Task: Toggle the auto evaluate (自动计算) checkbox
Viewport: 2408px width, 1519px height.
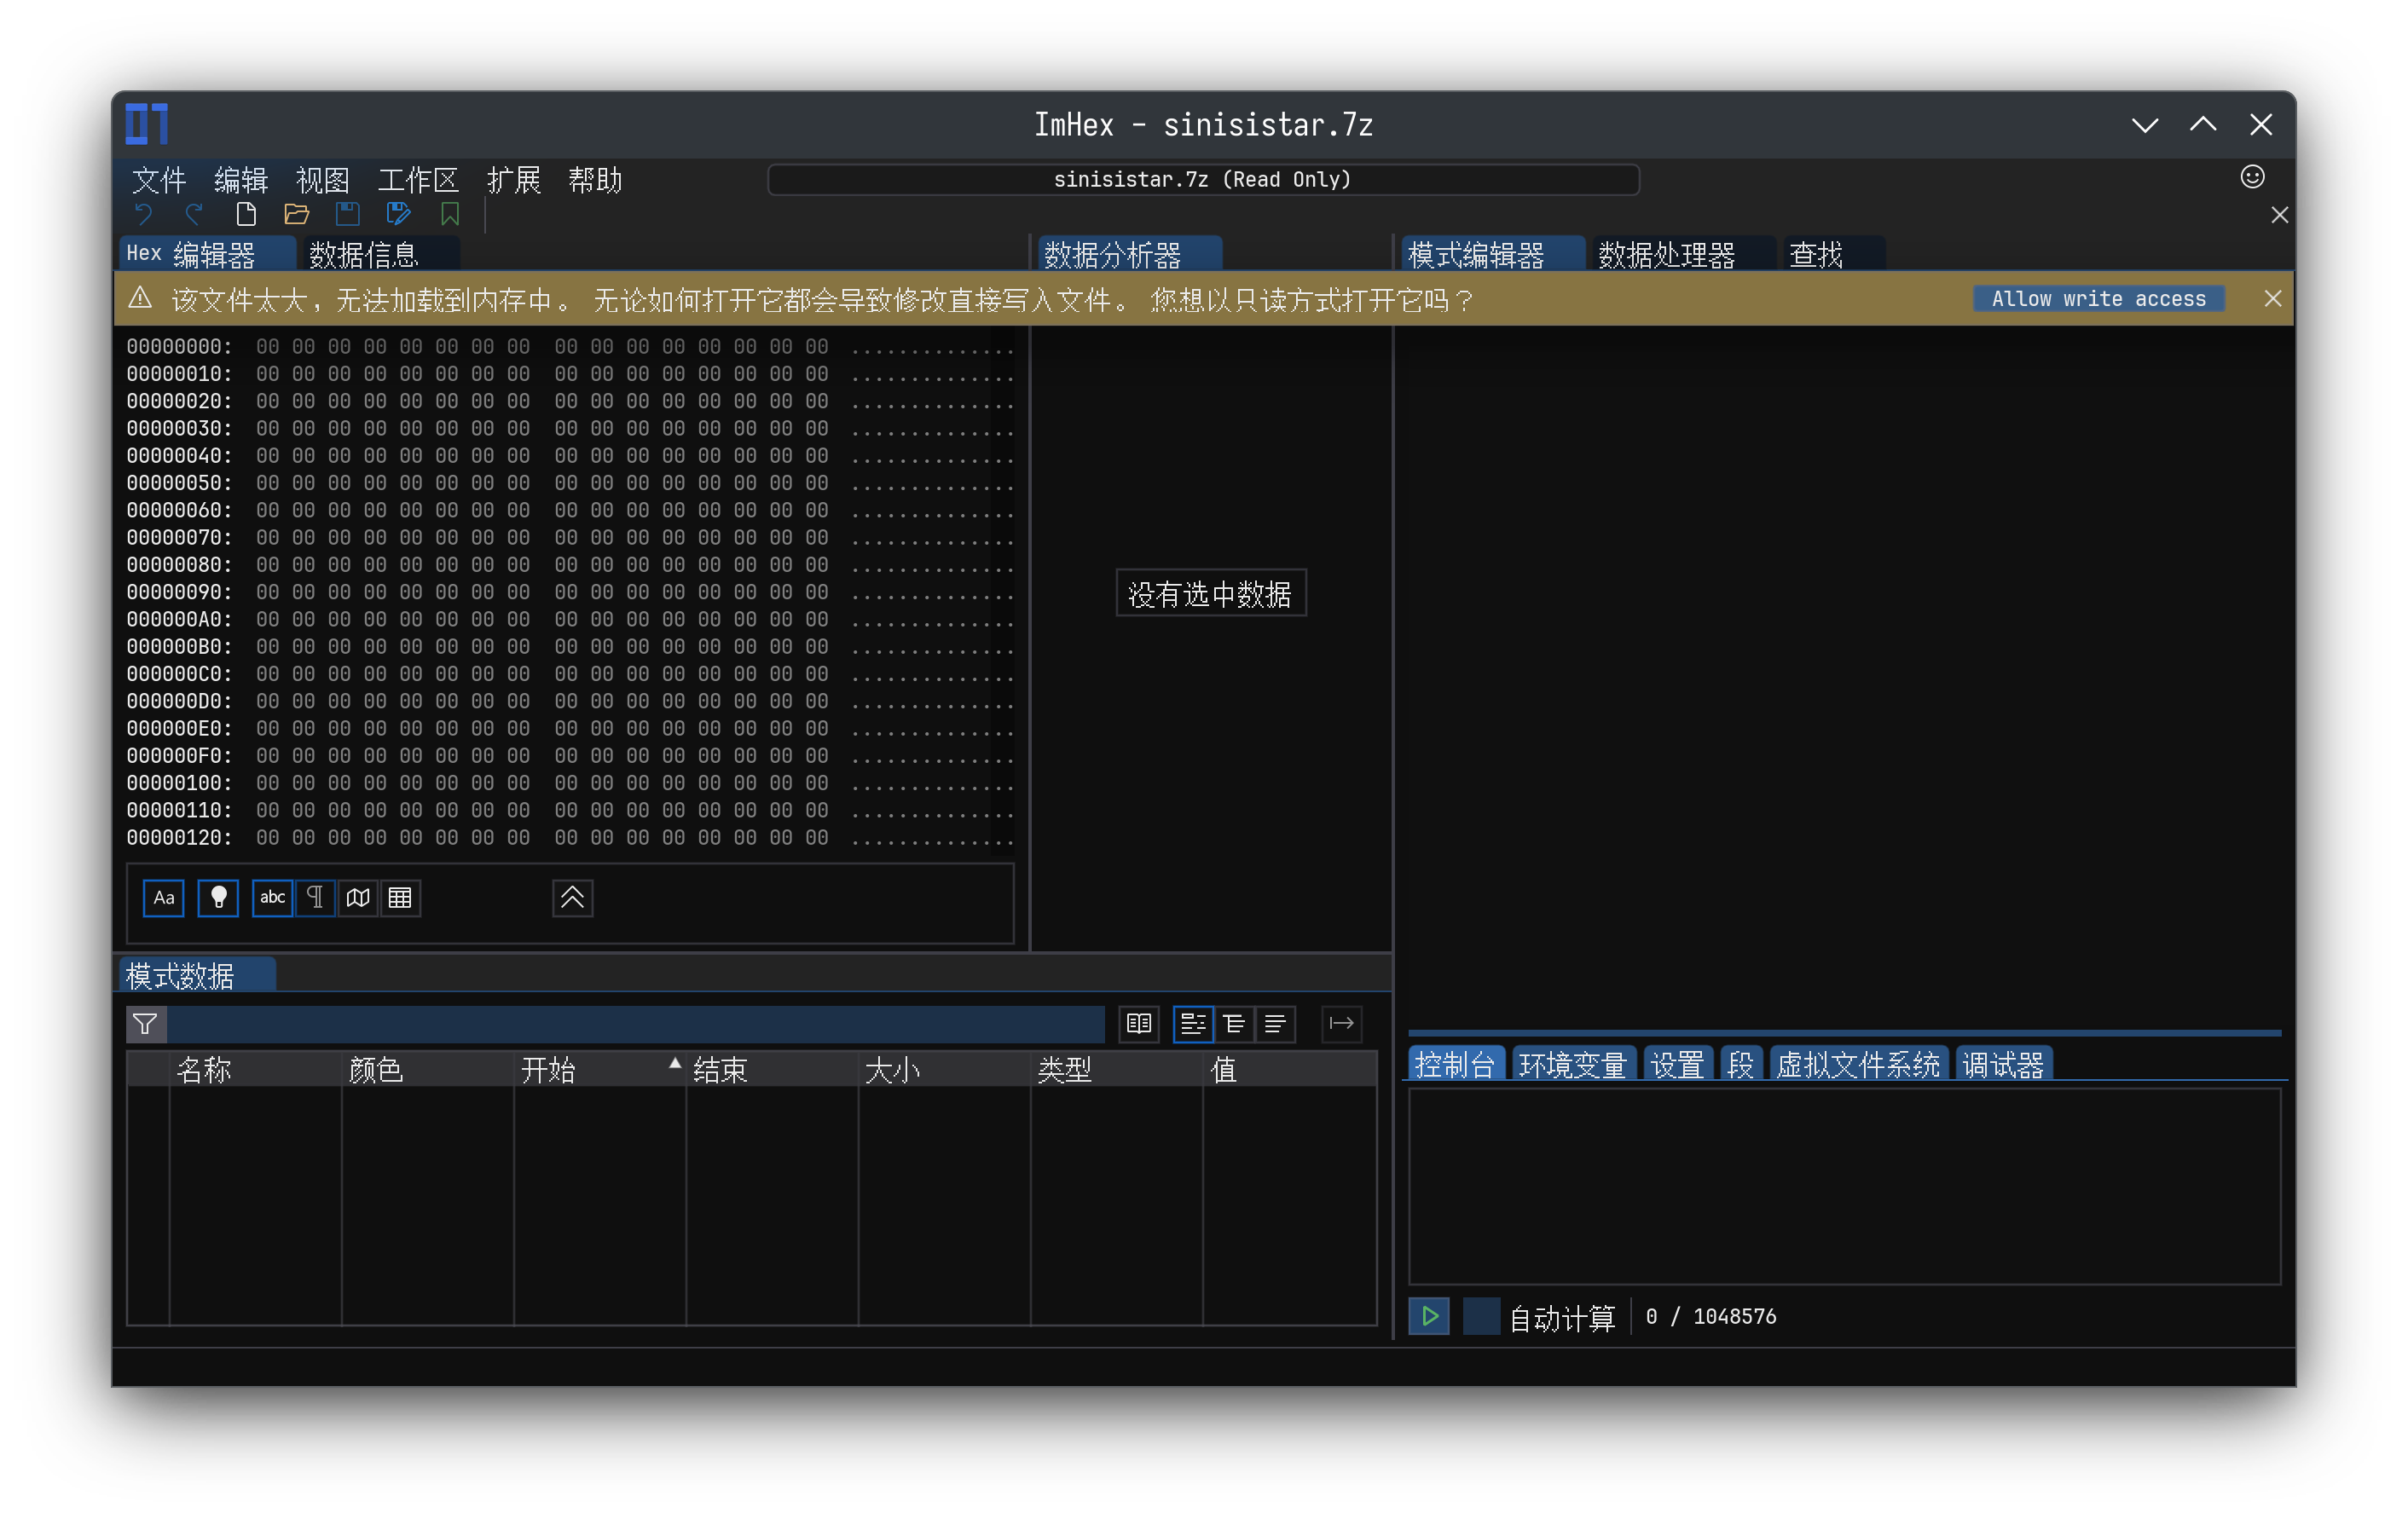Action: point(1481,1316)
